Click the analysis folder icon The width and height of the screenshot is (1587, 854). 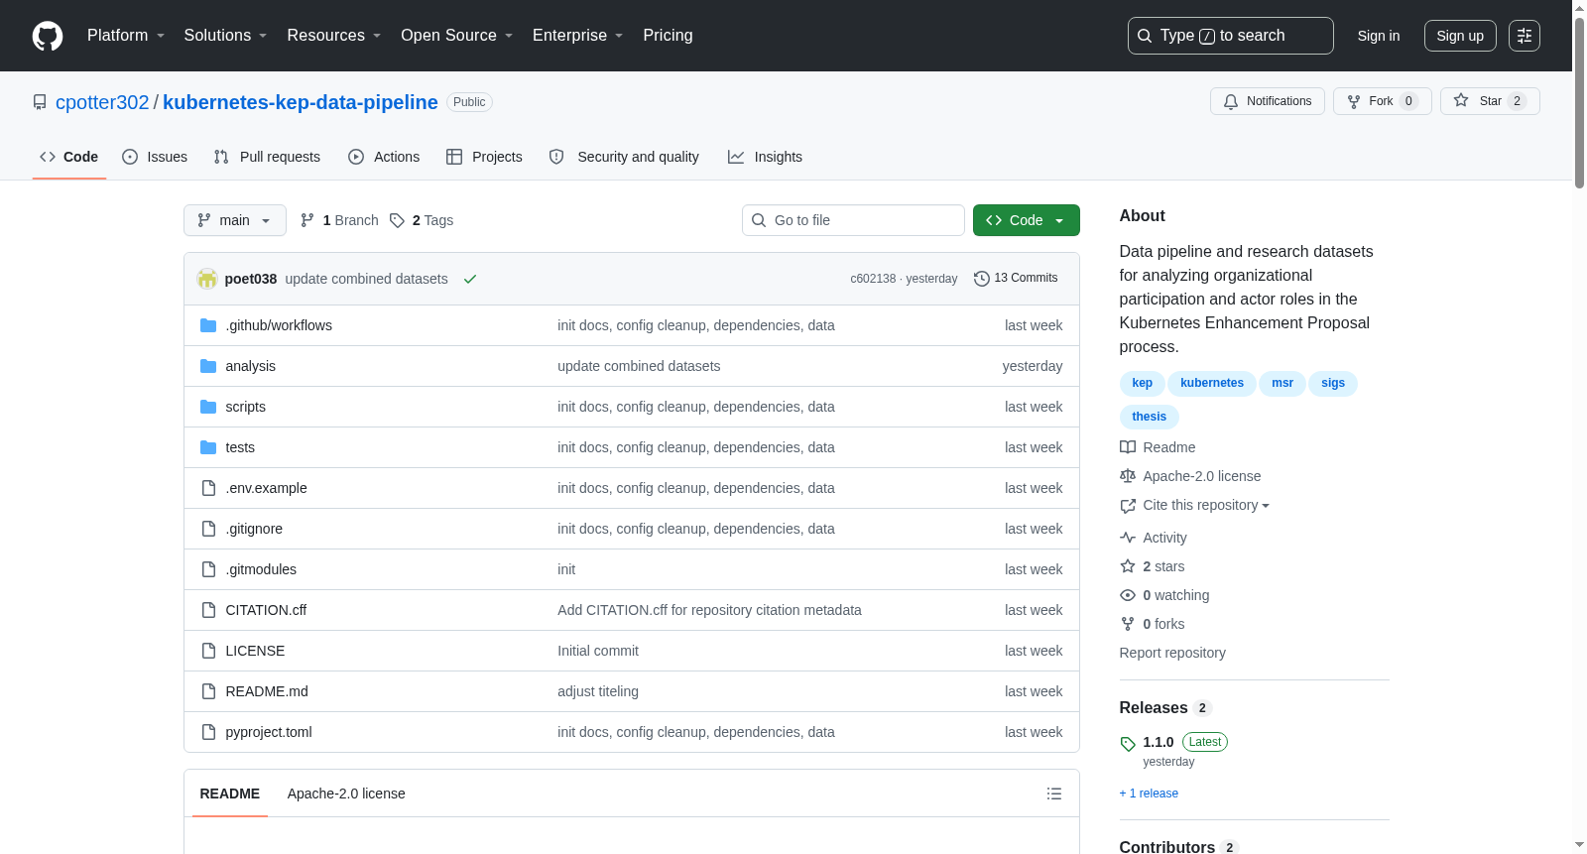[208, 366]
